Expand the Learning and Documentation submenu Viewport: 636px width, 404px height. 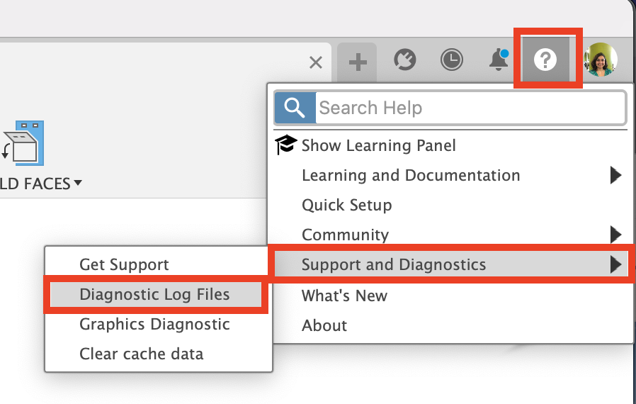tap(615, 175)
